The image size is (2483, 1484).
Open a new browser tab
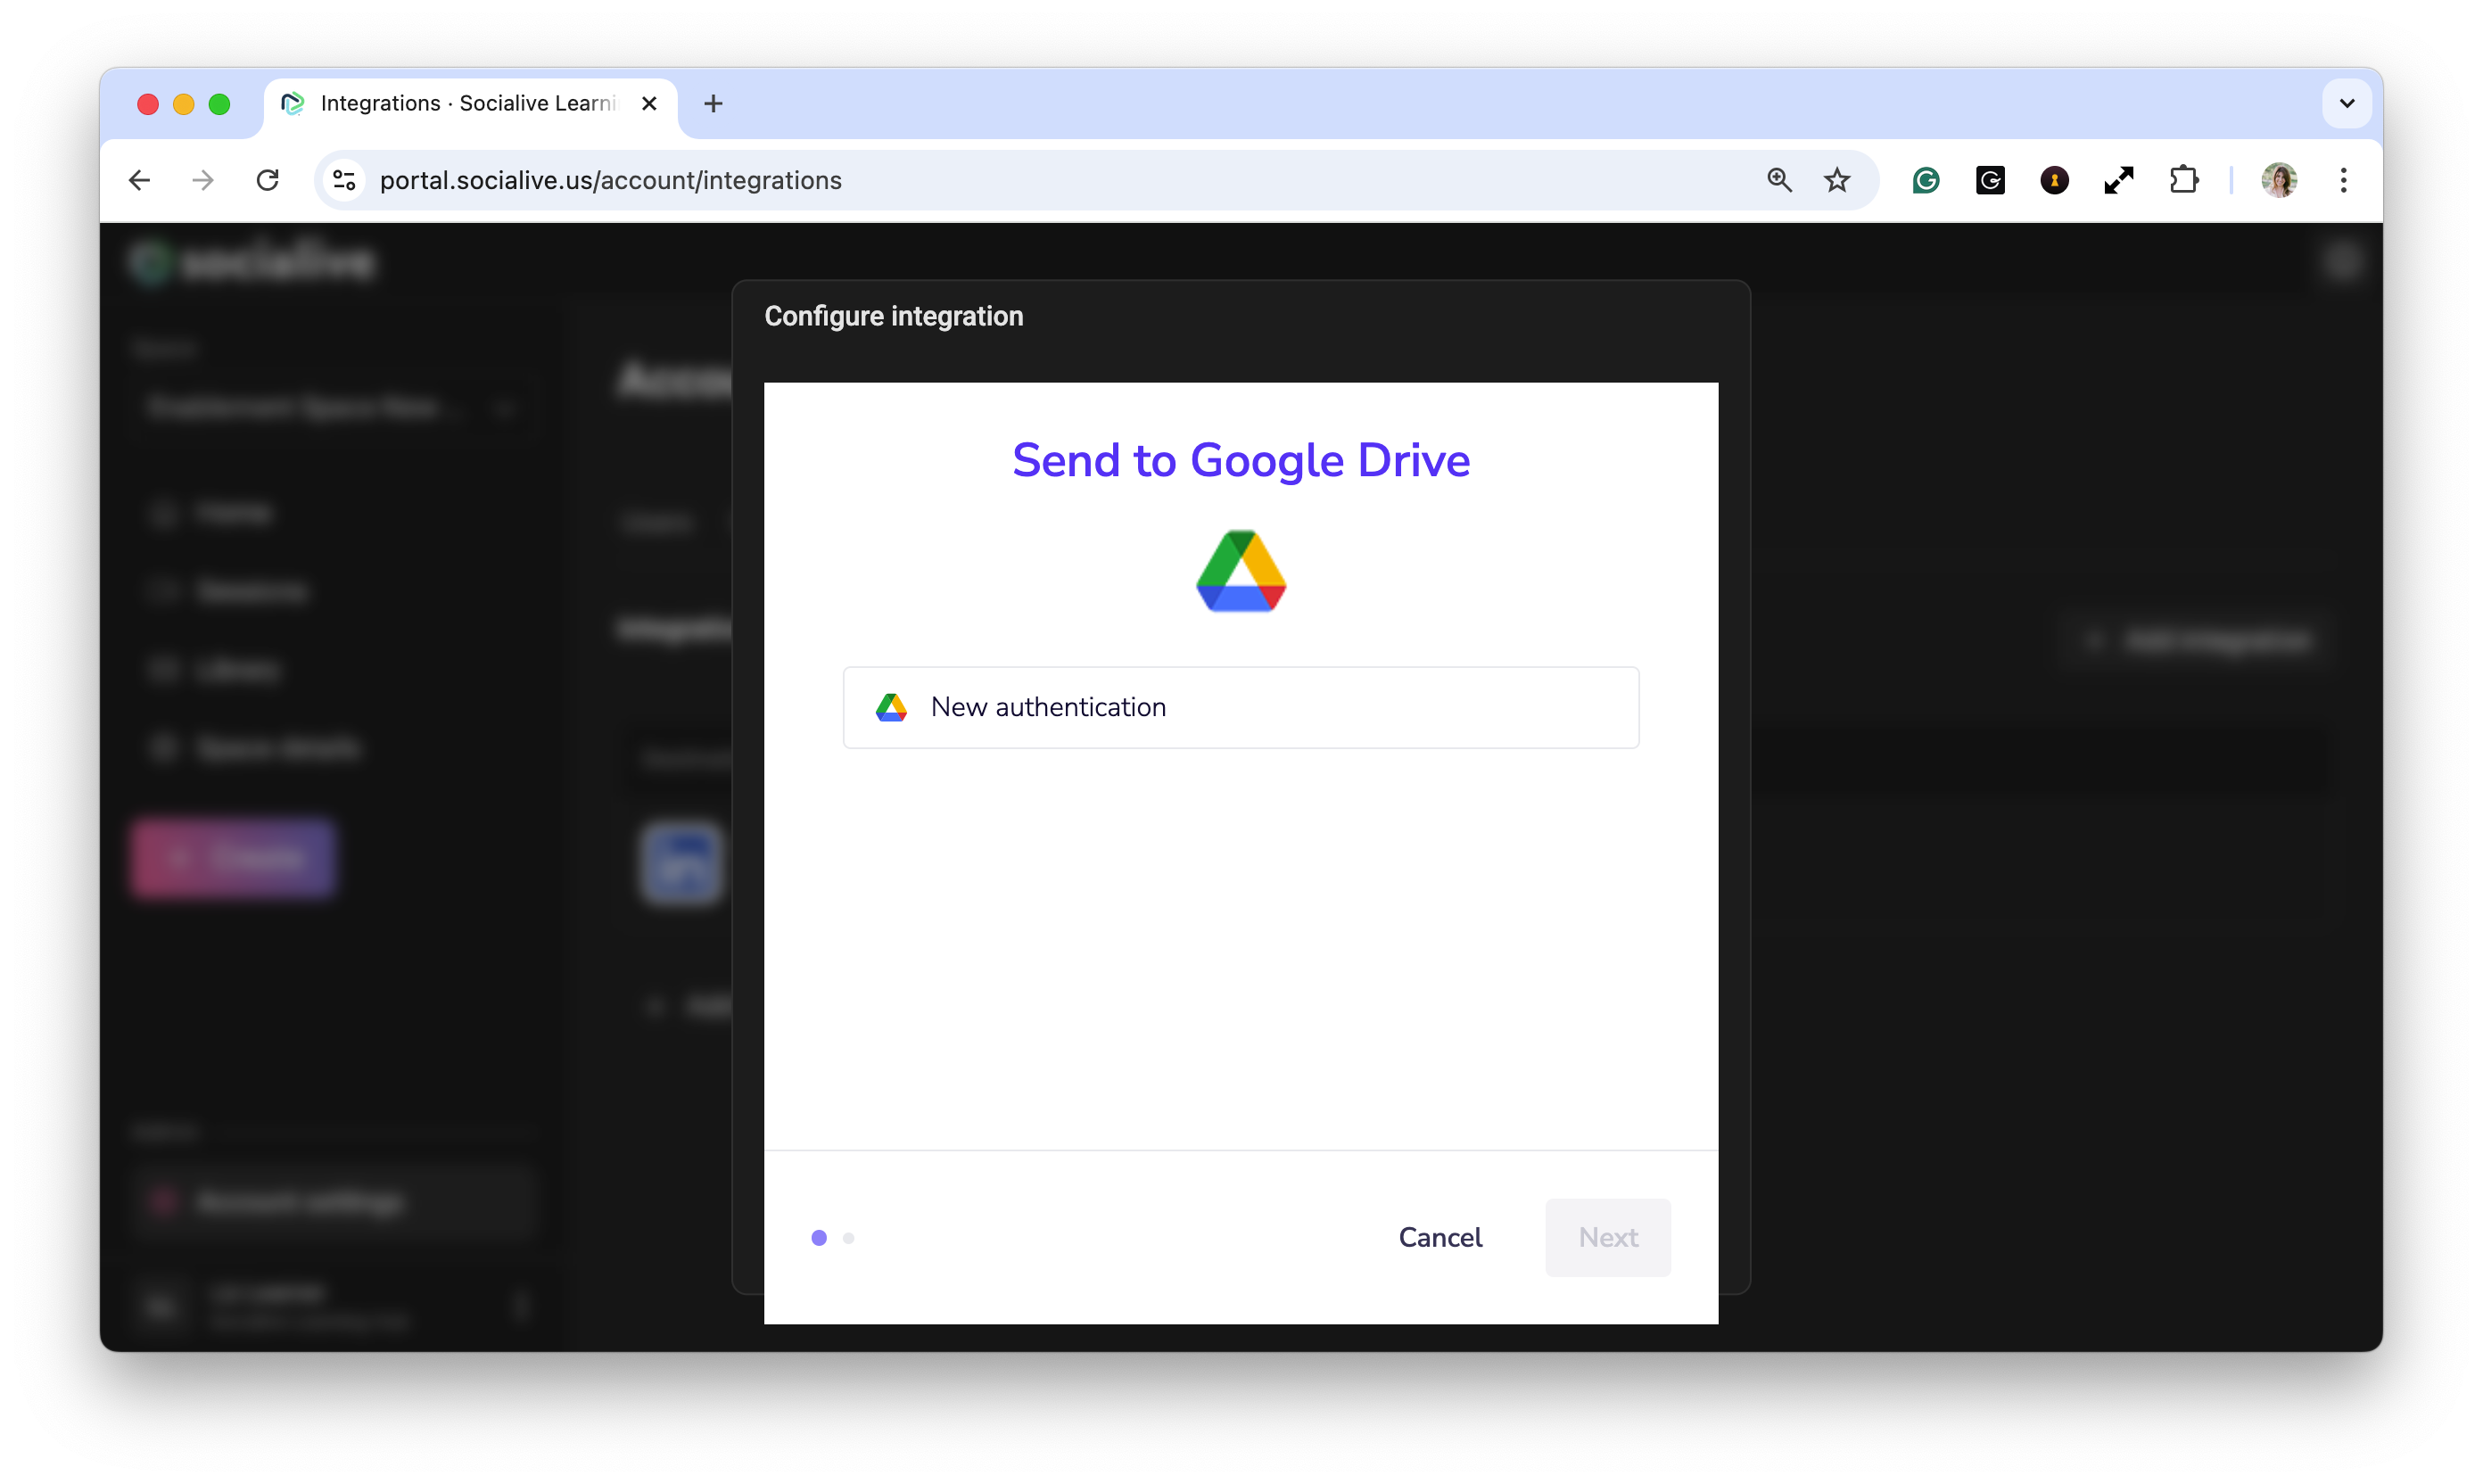coord(713,103)
